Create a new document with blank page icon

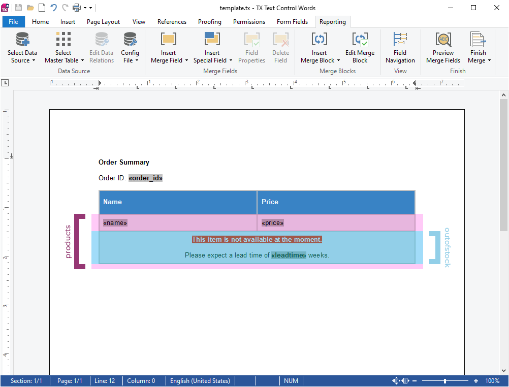(42, 8)
